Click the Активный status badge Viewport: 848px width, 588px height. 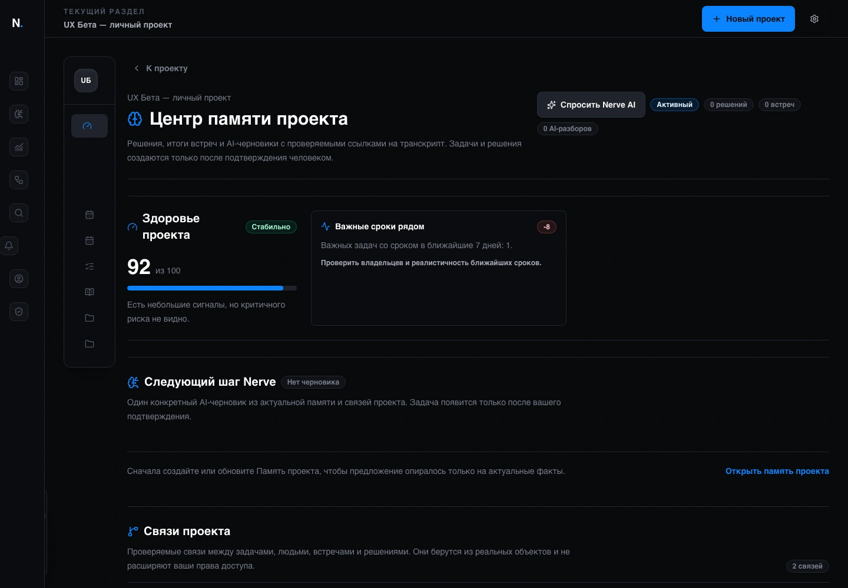(x=675, y=105)
